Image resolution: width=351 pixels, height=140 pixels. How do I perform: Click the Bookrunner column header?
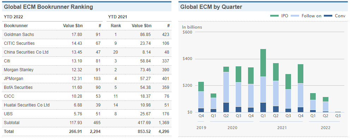tap(16, 26)
